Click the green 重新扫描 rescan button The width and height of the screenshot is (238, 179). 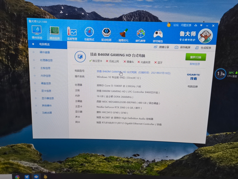tap(195, 57)
